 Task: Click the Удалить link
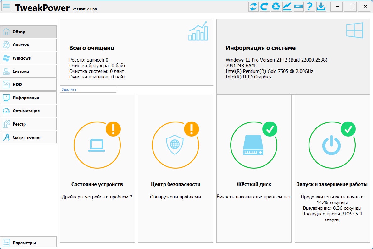tap(69, 89)
